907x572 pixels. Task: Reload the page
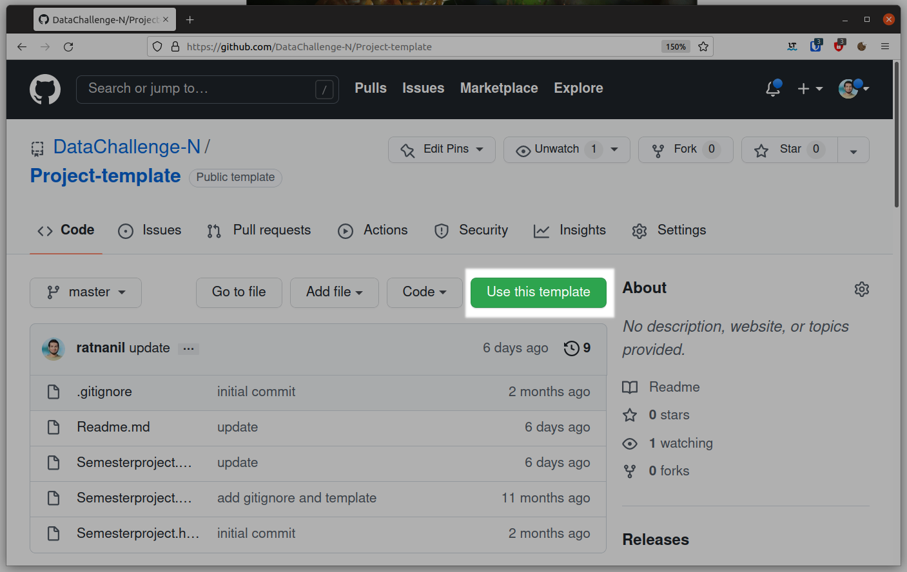click(68, 46)
